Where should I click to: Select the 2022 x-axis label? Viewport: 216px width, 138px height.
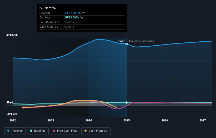[x=13, y=120]
